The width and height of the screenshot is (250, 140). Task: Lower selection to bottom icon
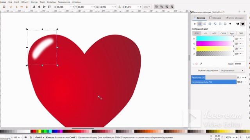(x=34, y=7)
